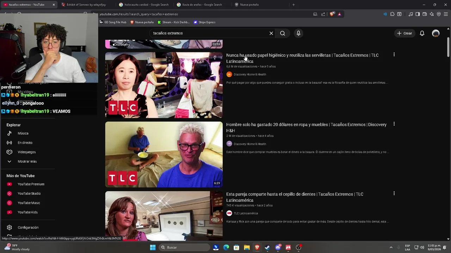The image size is (451, 253).
Task: Click the browser address bar URL
Action: (x=138, y=14)
